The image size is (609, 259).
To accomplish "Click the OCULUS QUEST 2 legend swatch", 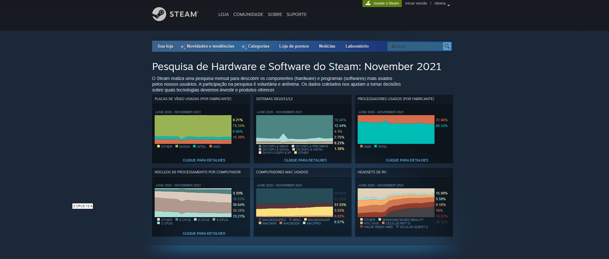I will point(397,227).
